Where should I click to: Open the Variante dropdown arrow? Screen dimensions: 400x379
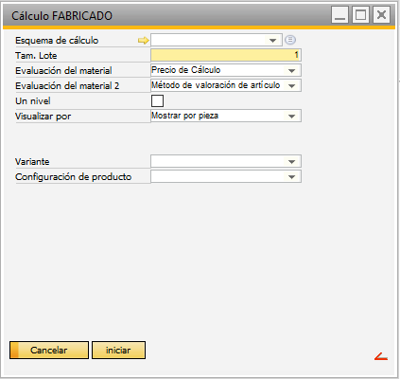click(291, 161)
